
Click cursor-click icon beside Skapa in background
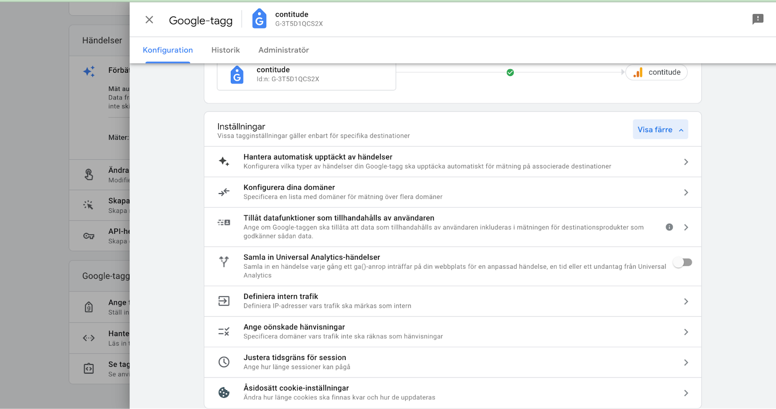coord(88,205)
